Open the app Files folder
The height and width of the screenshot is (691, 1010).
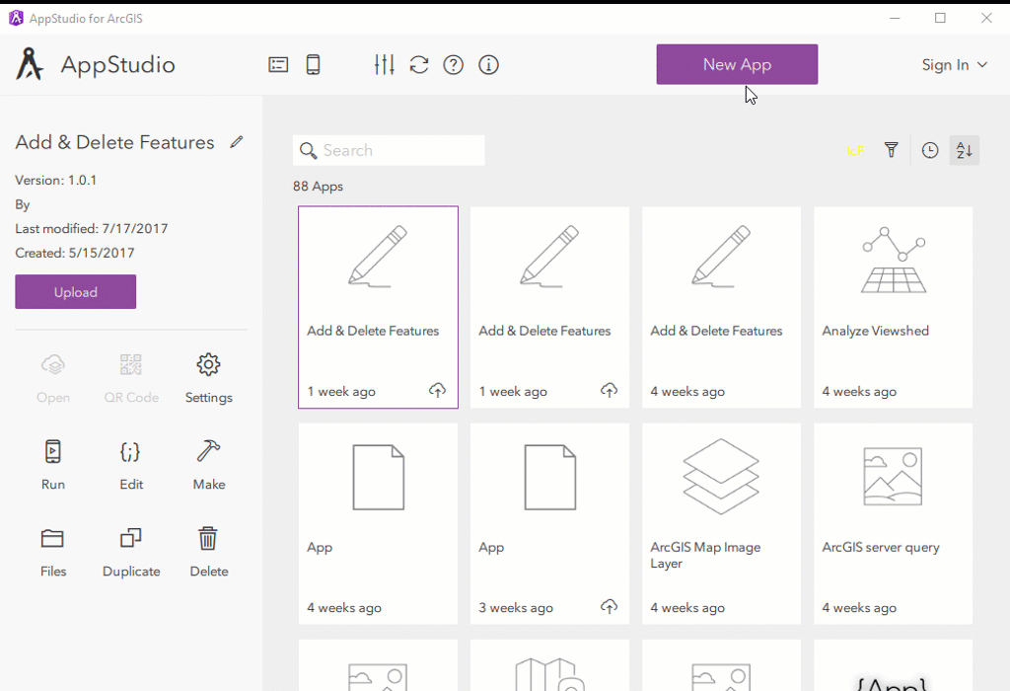53,553
